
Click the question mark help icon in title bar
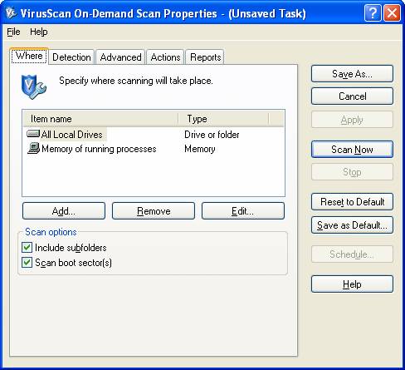click(x=373, y=12)
